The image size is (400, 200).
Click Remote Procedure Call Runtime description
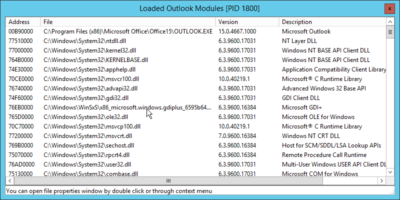324,155
